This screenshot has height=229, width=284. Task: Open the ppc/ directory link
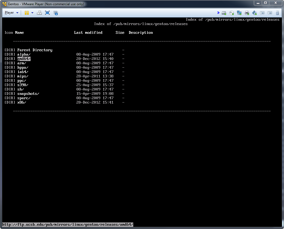pos(22,80)
